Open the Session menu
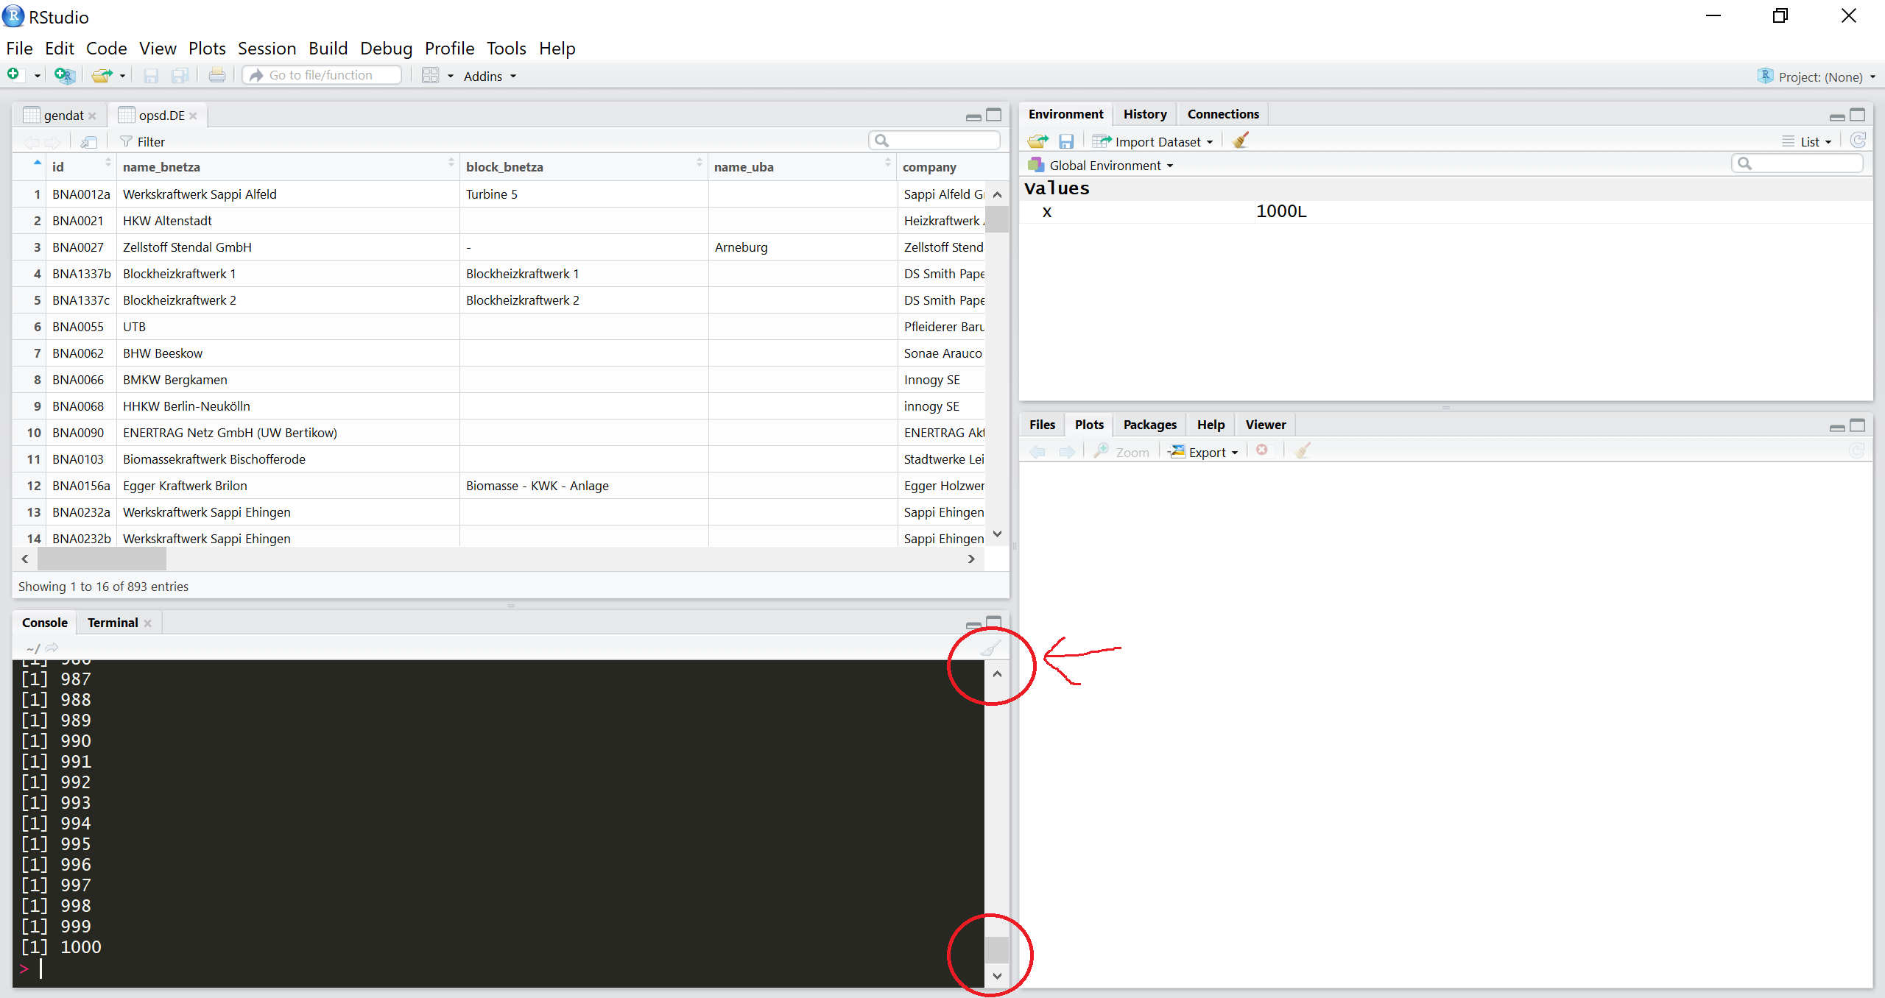The height and width of the screenshot is (998, 1885). coord(267,48)
